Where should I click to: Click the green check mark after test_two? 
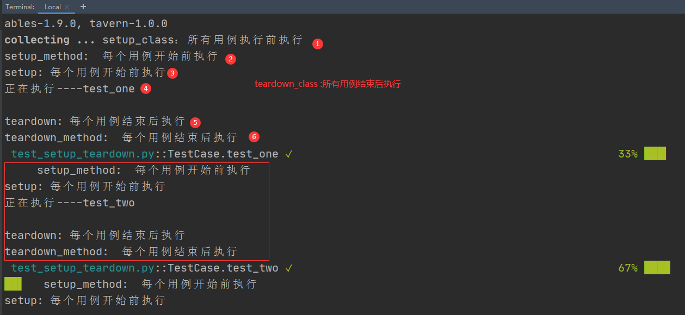click(288, 268)
